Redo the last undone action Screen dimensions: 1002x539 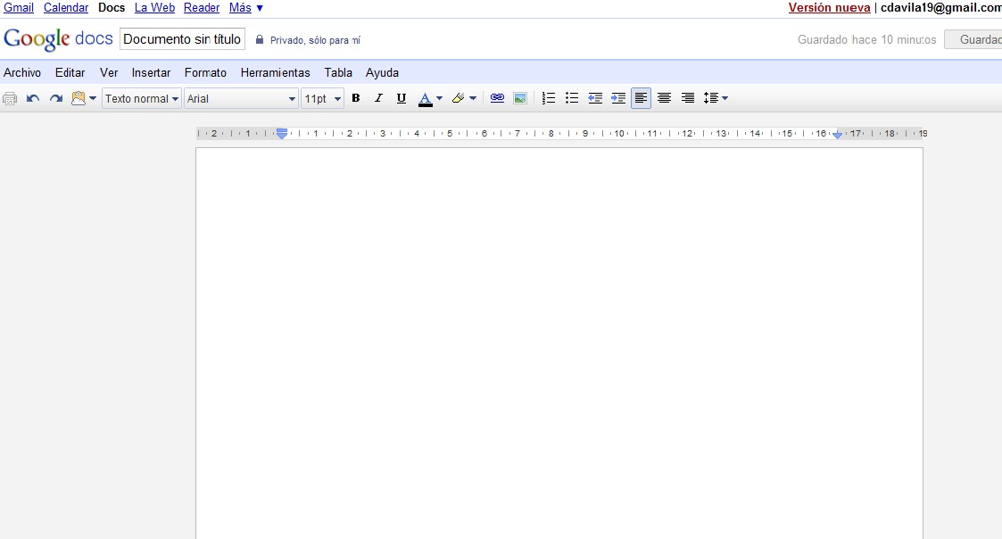[56, 98]
